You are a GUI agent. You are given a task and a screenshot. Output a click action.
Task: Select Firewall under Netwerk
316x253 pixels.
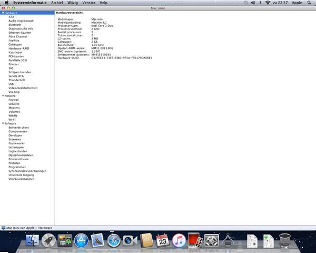14,100
